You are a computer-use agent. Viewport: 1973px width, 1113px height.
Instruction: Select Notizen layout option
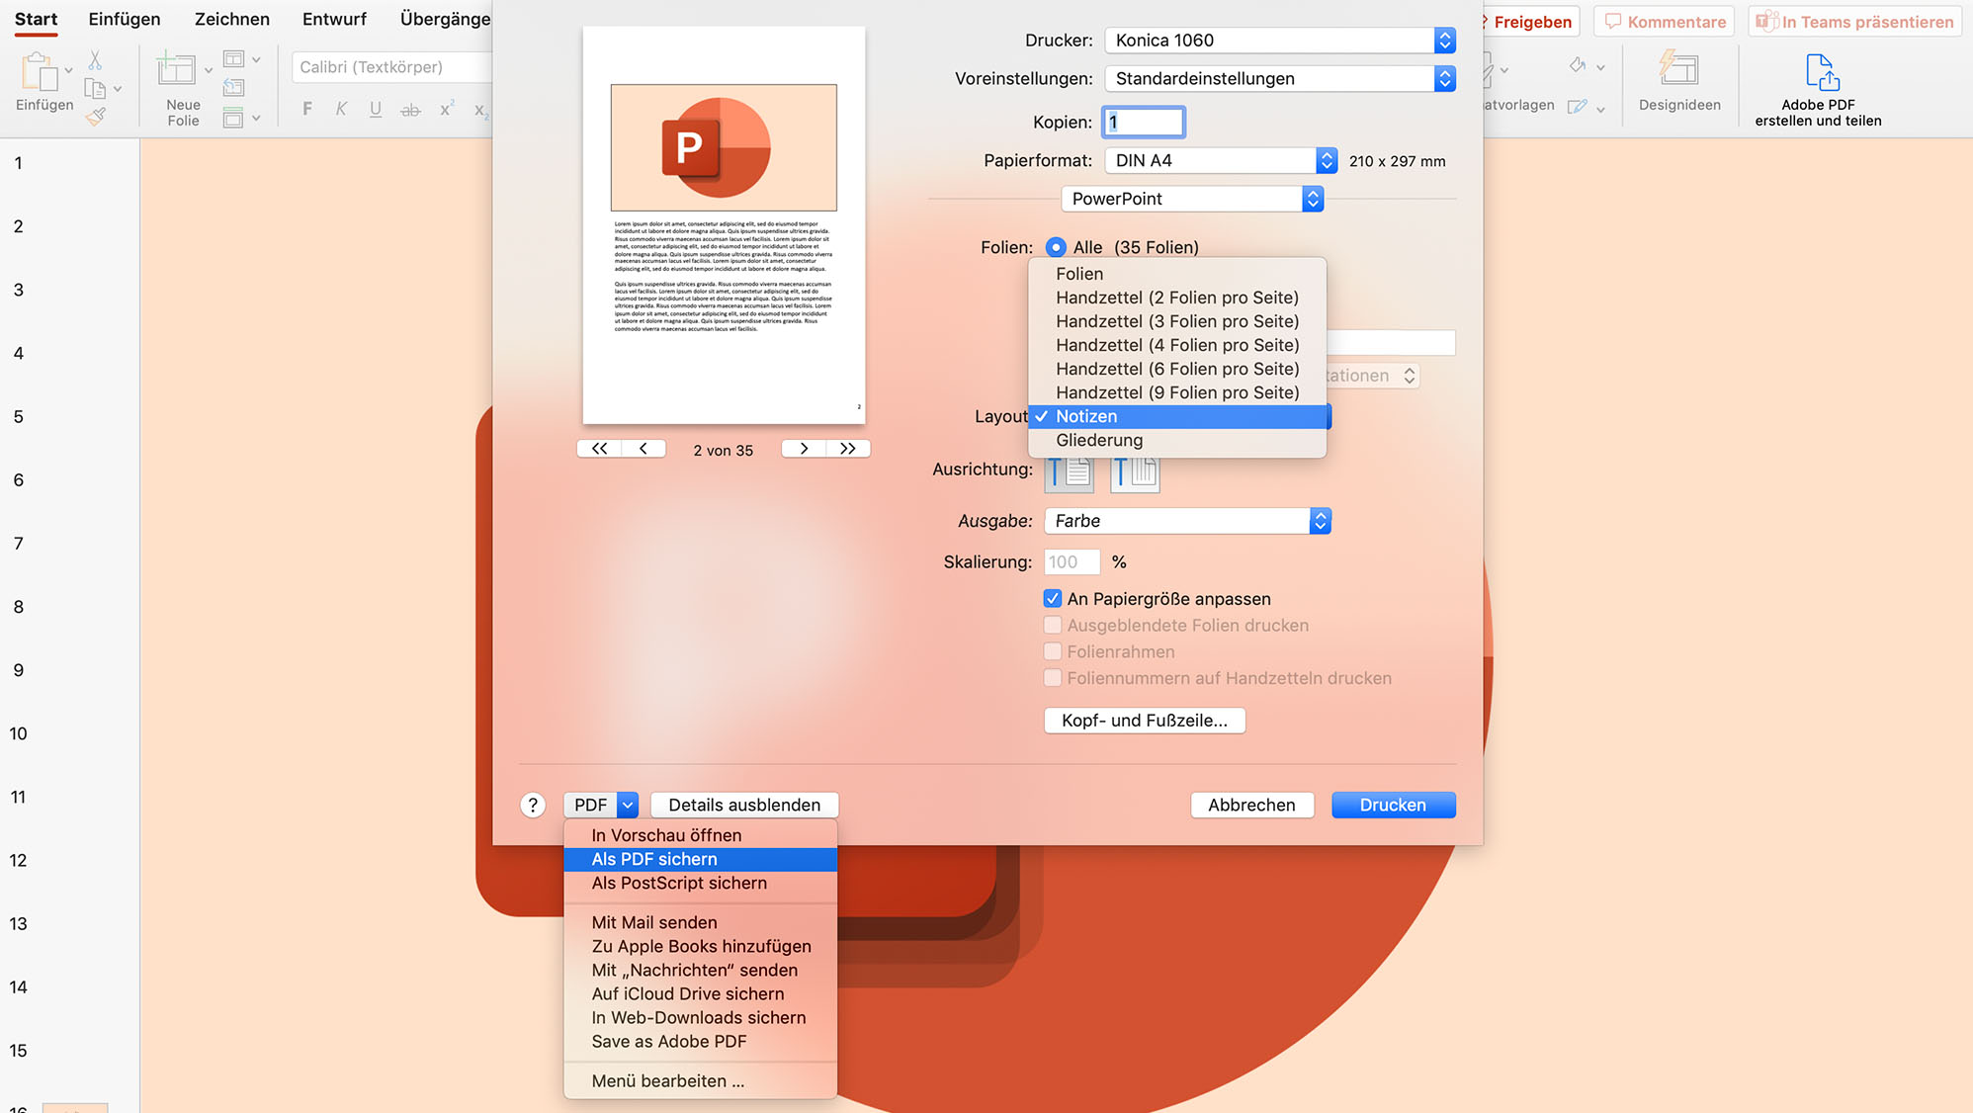(x=1177, y=417)
